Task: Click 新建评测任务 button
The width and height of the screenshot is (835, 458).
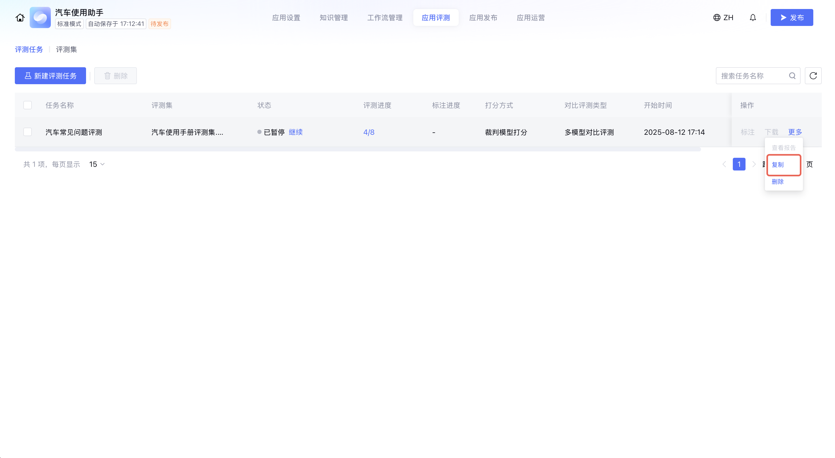Action: (x=50, y=76)
